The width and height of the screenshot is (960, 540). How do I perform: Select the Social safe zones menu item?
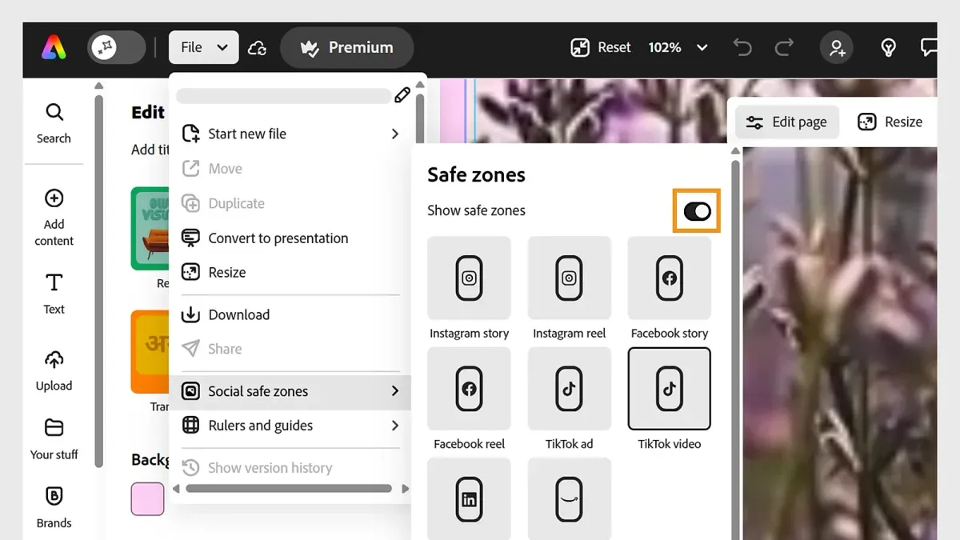click(x=290, y=391)
